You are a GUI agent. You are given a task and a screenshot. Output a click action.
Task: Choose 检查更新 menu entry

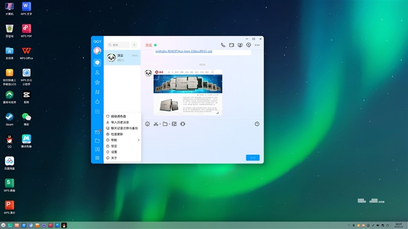pyautogui.click(x=116, y=134)
